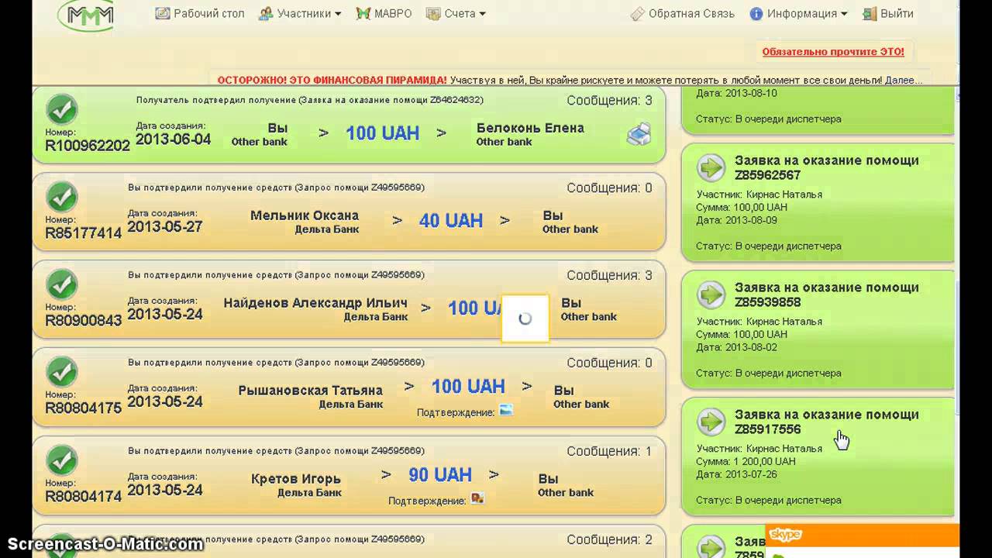Viewport: 992px width, 558px height.
Task: Click order number R80804175
Action: (x=84, y=408)
